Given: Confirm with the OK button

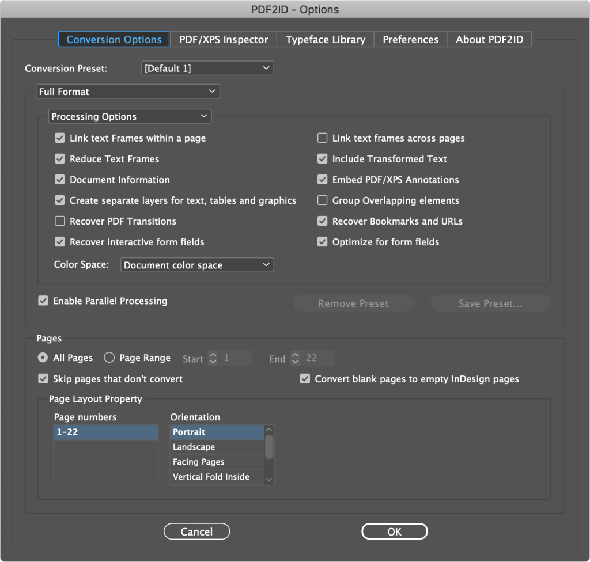Looking at the screenshot, I should coord(394,531).
